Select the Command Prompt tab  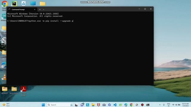coord(22,10)
